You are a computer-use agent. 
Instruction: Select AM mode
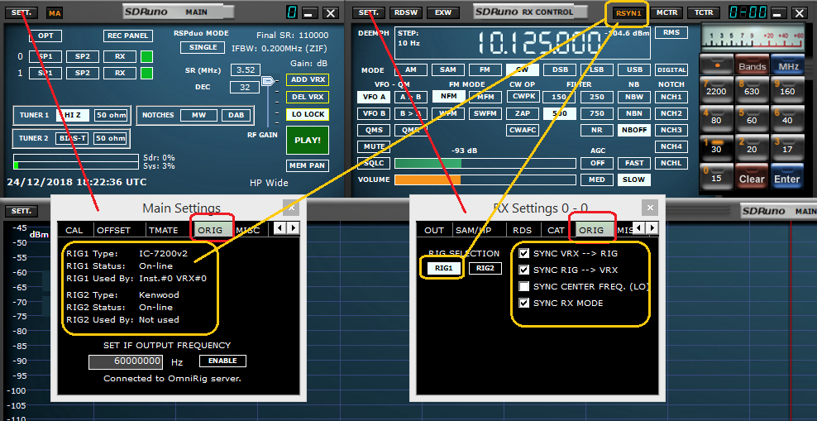click(411, 69)
